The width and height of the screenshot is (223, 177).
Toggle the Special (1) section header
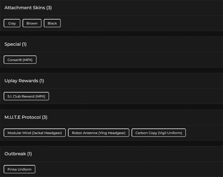pyautogui.click(x=15, y=44)
